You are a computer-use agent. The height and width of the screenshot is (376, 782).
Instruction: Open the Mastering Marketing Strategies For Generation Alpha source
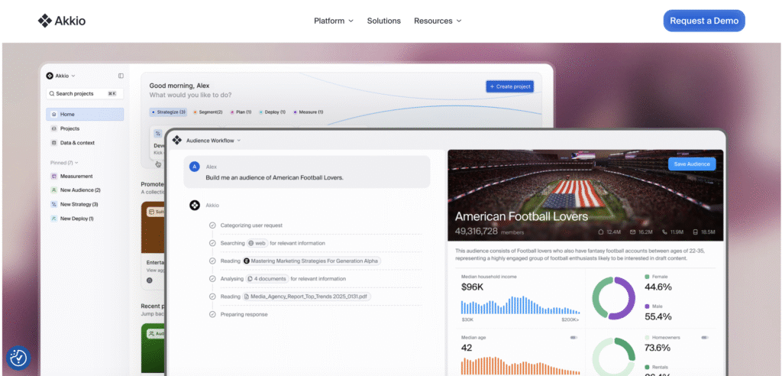(312, 261)
